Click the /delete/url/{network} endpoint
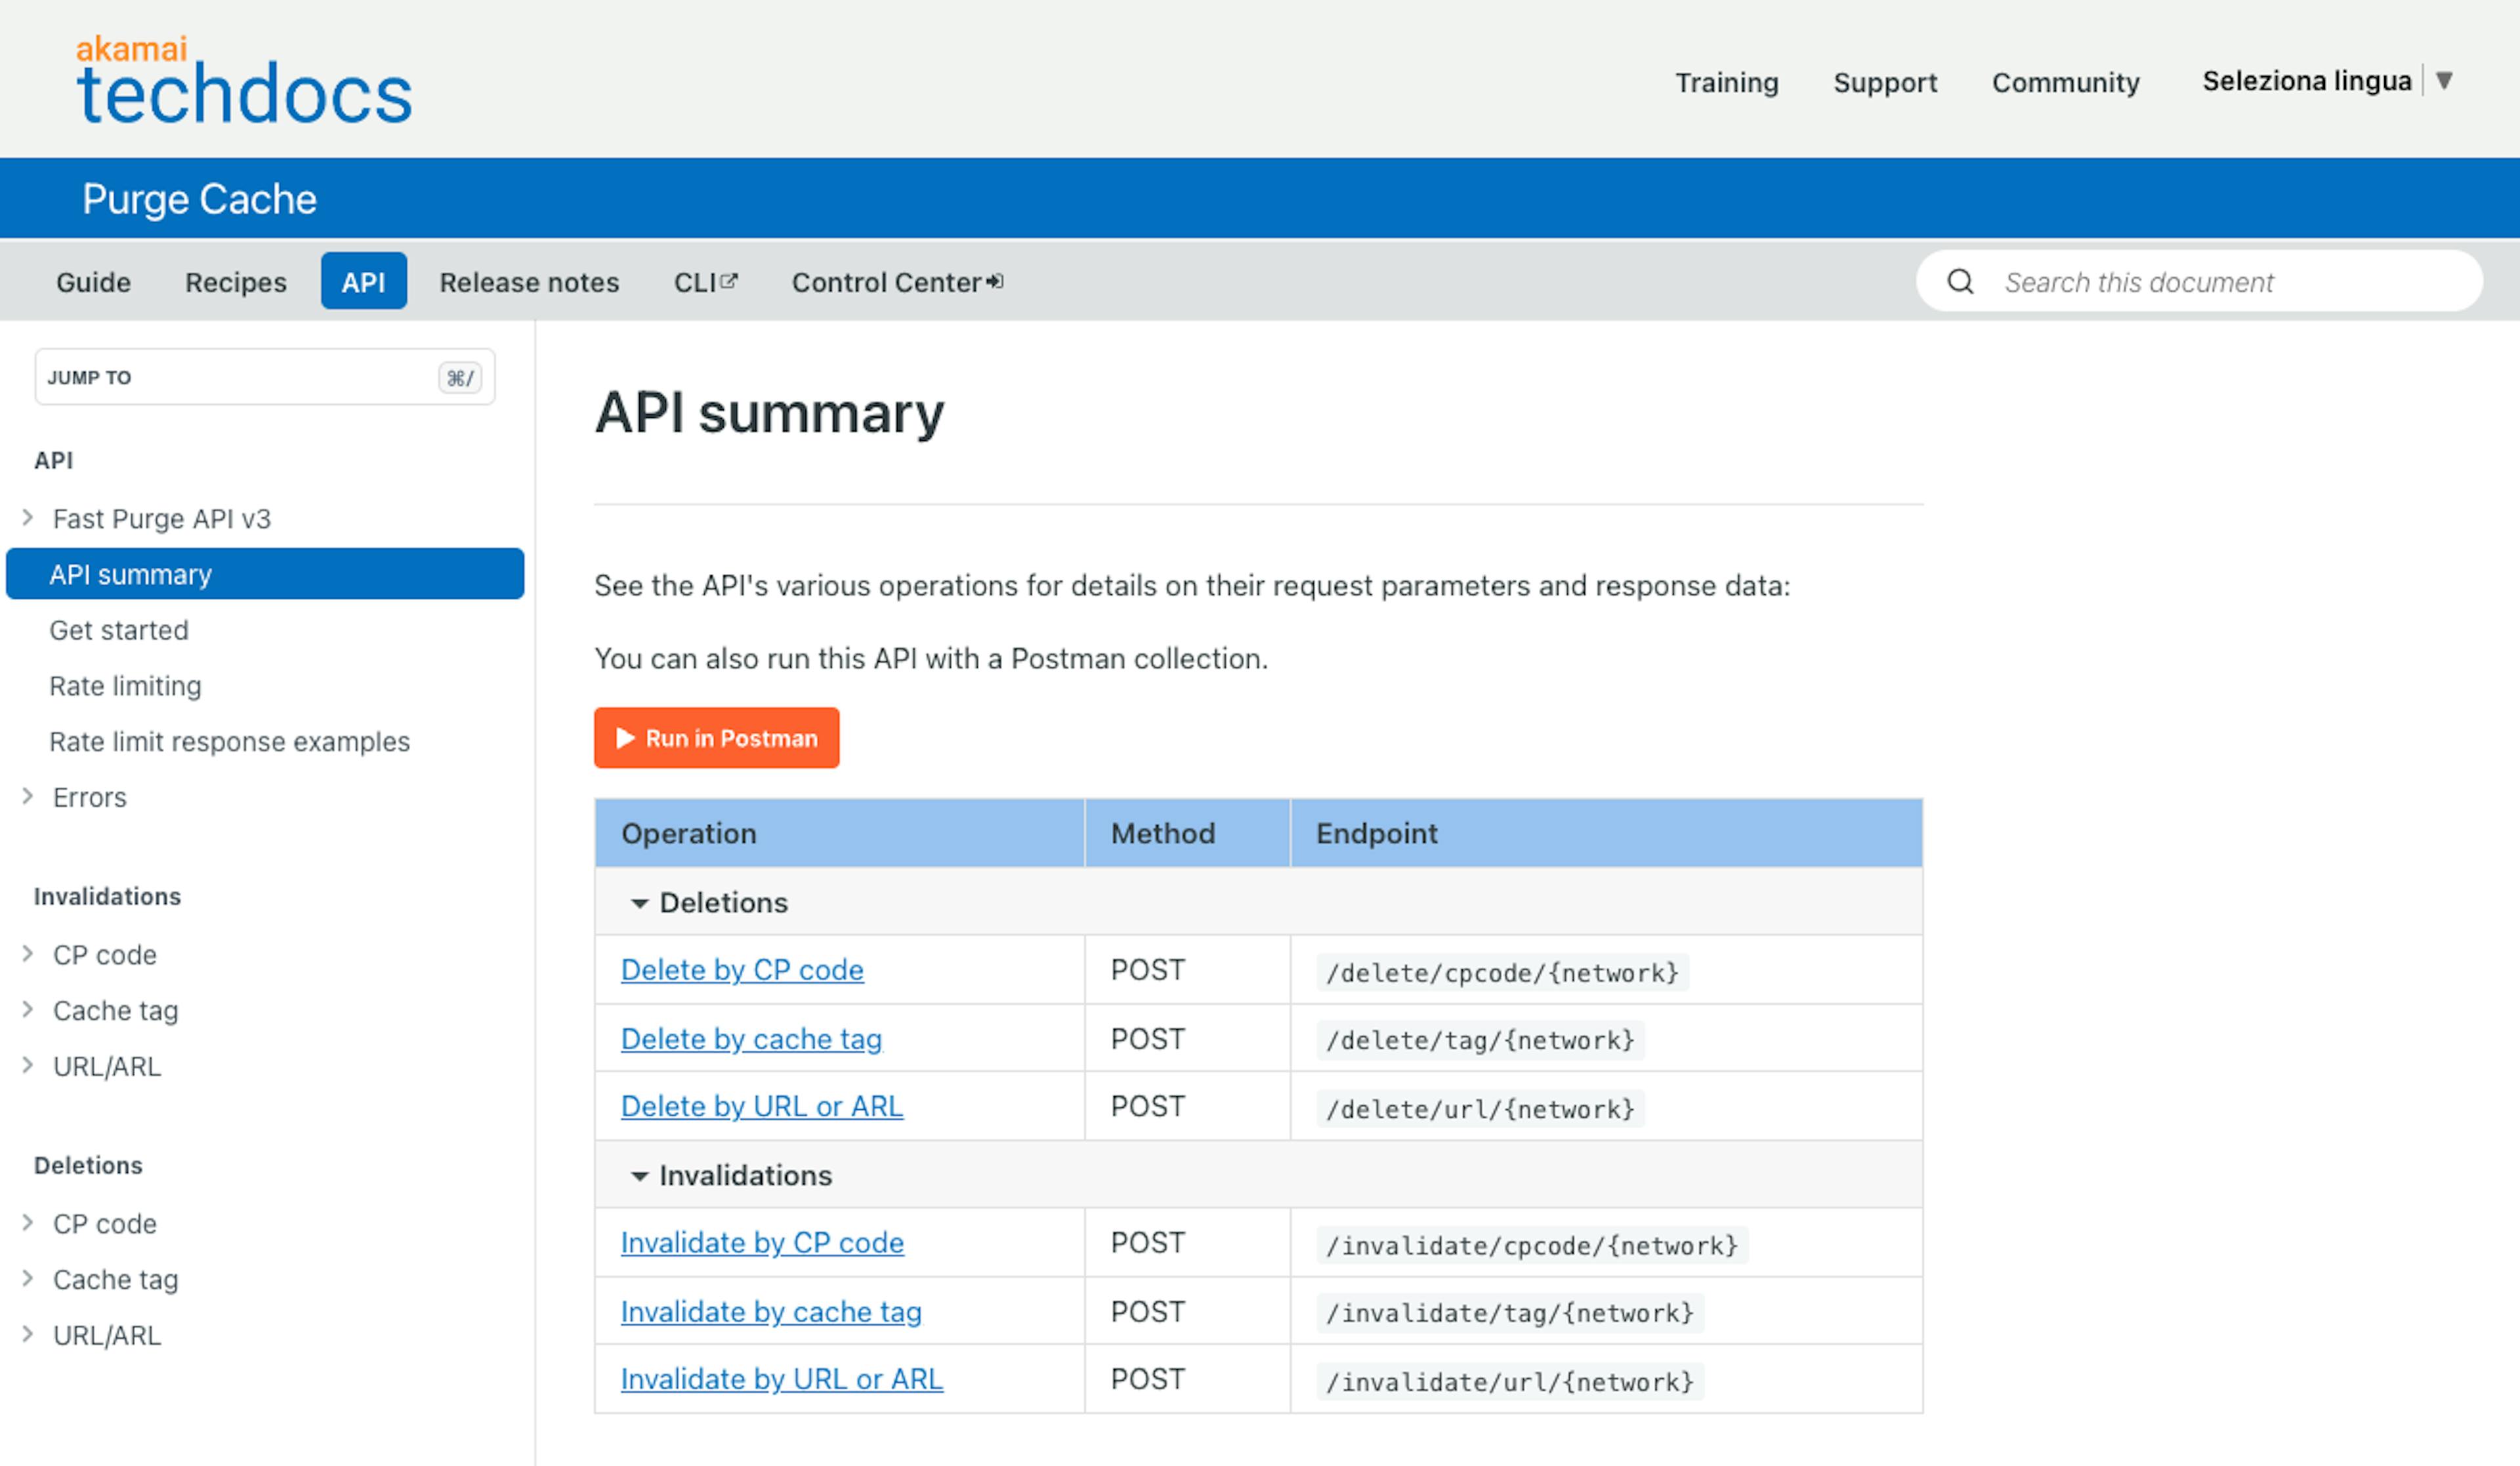Screen dimensions: 2520x1466 pos(1480,1109)
